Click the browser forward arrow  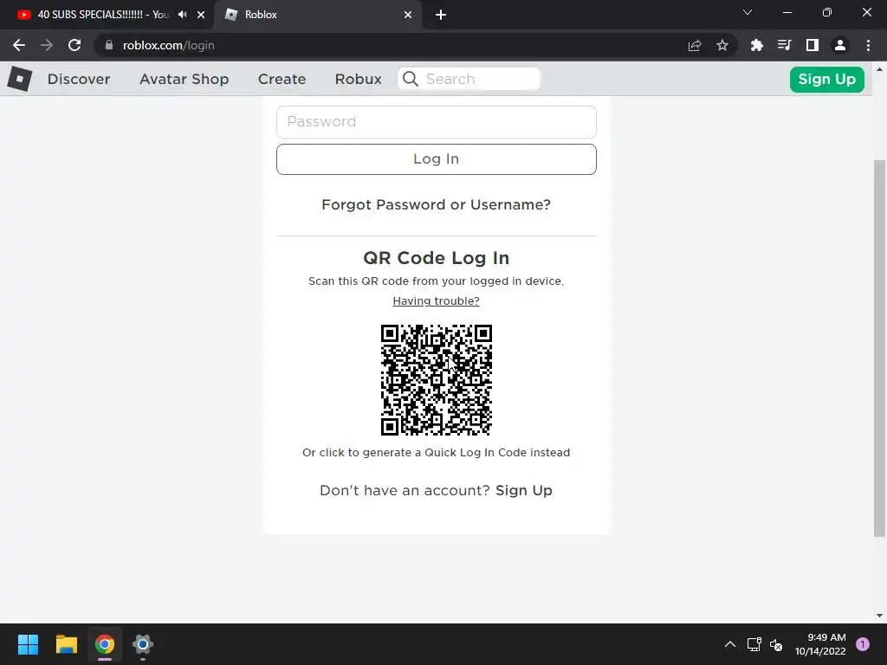47,45
